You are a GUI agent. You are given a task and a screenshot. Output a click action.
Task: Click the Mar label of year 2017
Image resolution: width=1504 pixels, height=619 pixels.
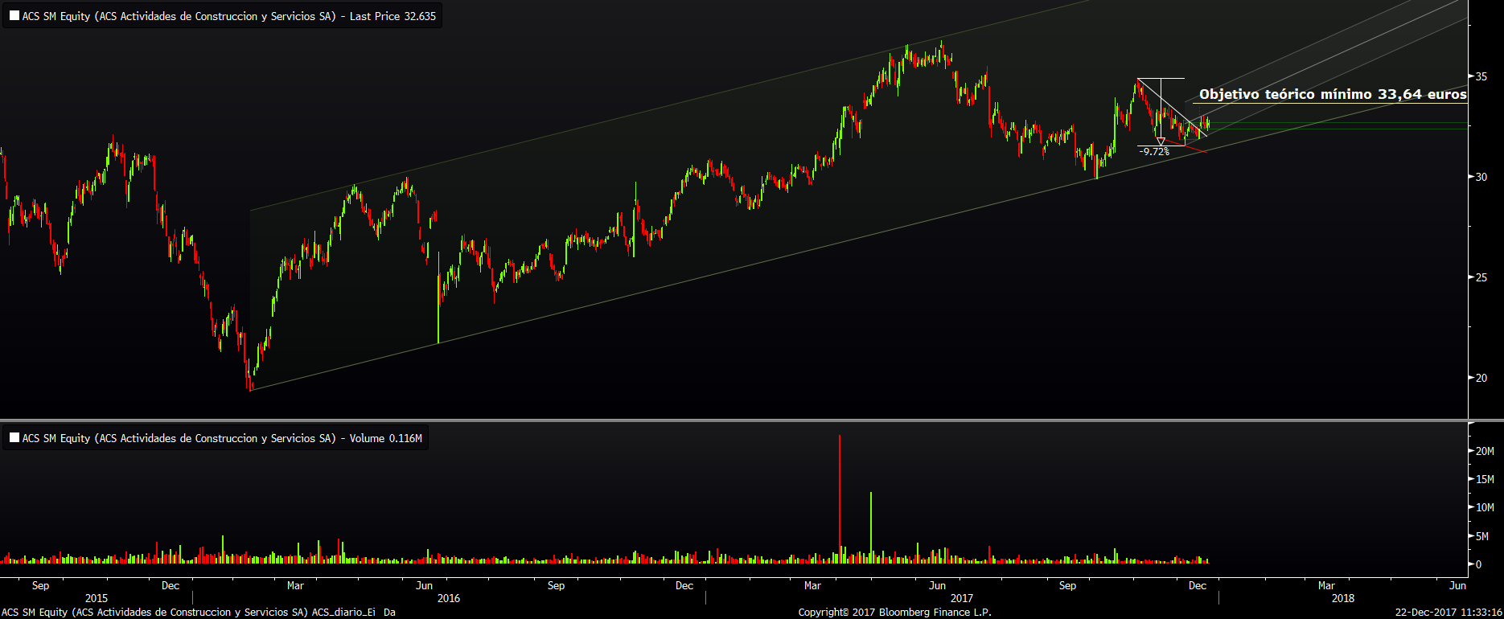[812, 586]
